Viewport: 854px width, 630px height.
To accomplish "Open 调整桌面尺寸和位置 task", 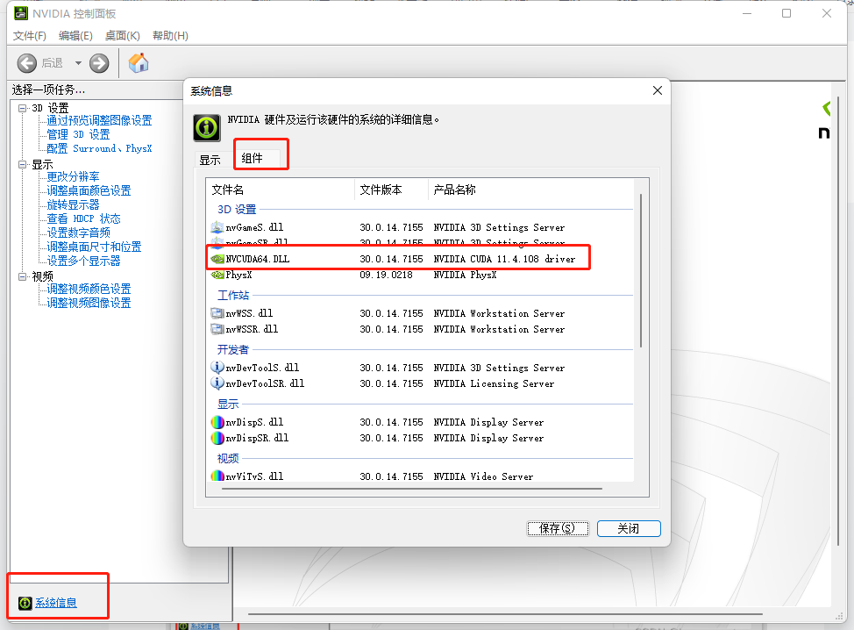I will coord(94,247).
